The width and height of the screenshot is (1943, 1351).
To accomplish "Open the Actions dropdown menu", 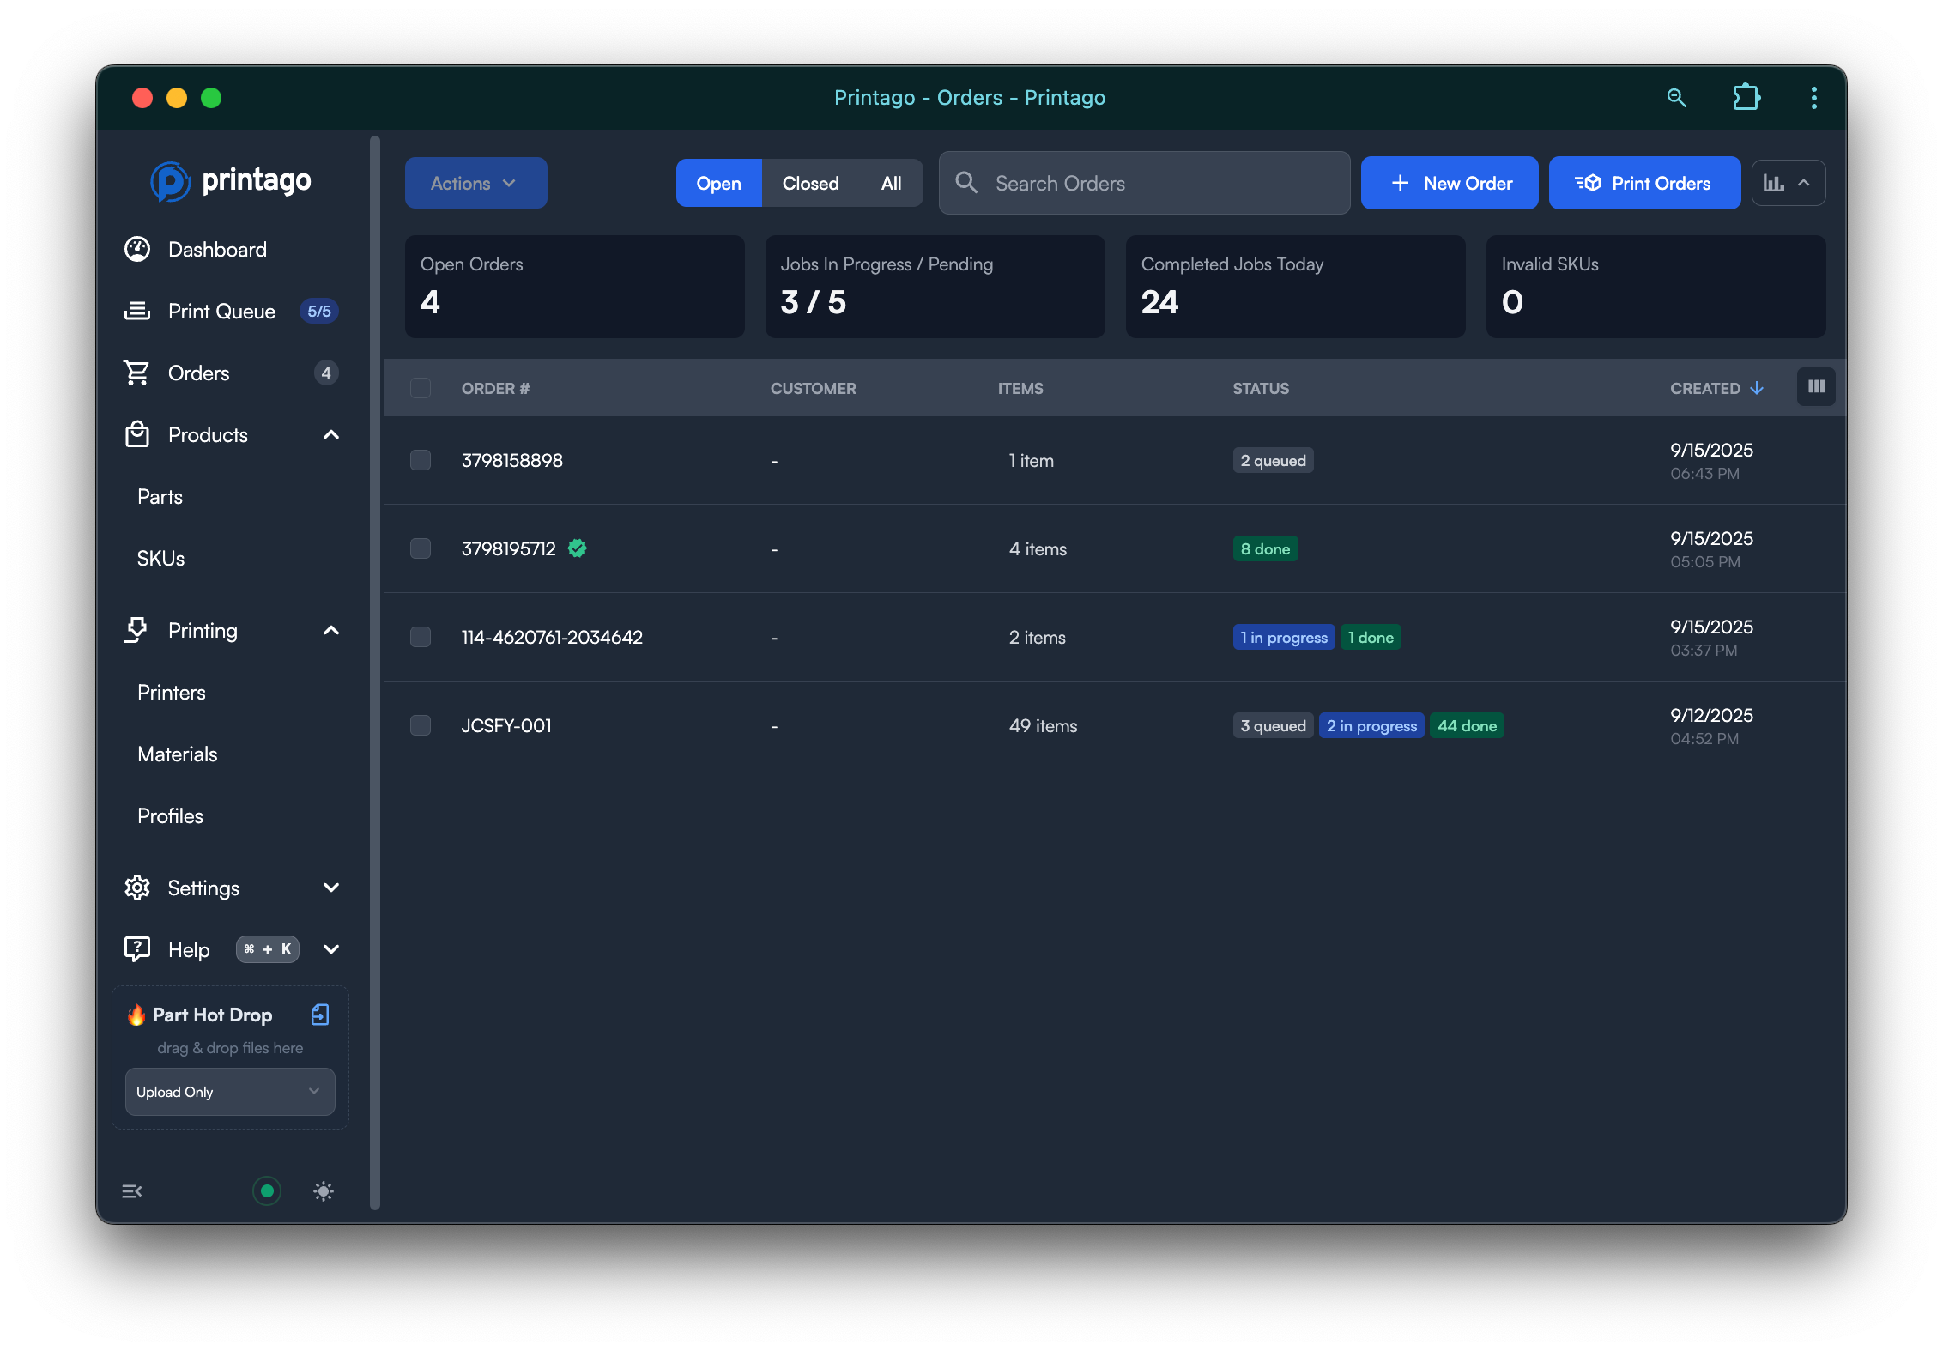I will (x=475, y=183).
